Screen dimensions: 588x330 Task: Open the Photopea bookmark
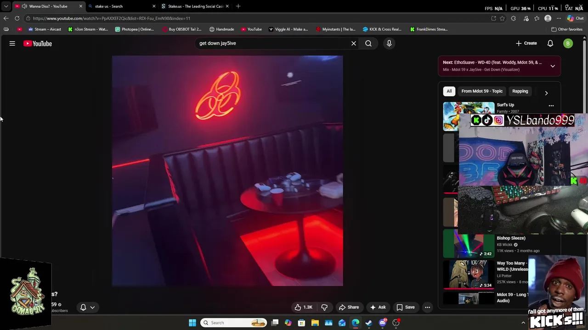point(135,29)
